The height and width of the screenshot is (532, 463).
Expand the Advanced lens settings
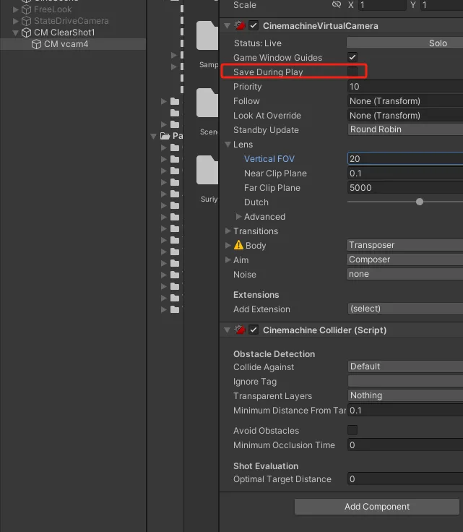[x=238, y=216]
